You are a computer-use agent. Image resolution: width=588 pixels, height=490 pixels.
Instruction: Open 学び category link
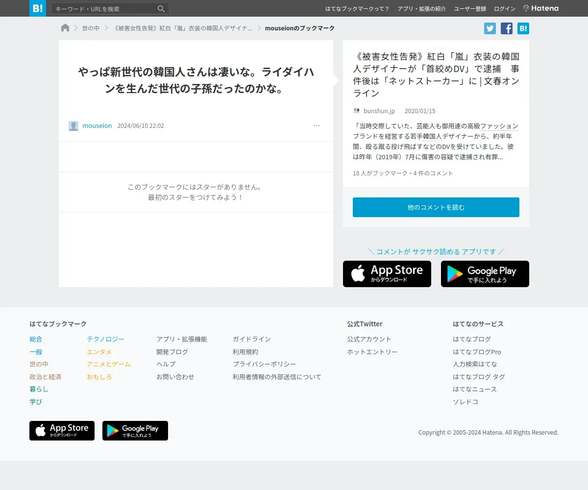tap(36, 402)
